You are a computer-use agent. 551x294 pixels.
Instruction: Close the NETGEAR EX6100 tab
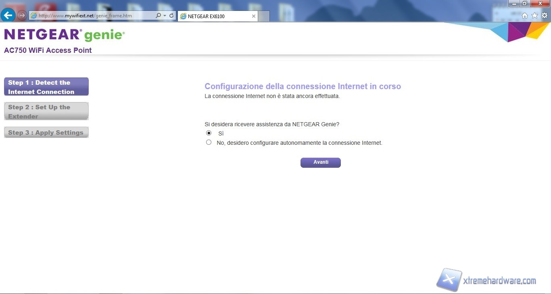pos(253,16)
